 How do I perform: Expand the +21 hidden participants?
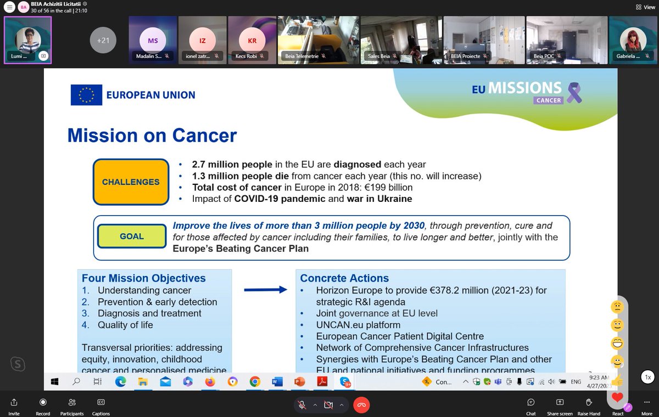(103, 40)
